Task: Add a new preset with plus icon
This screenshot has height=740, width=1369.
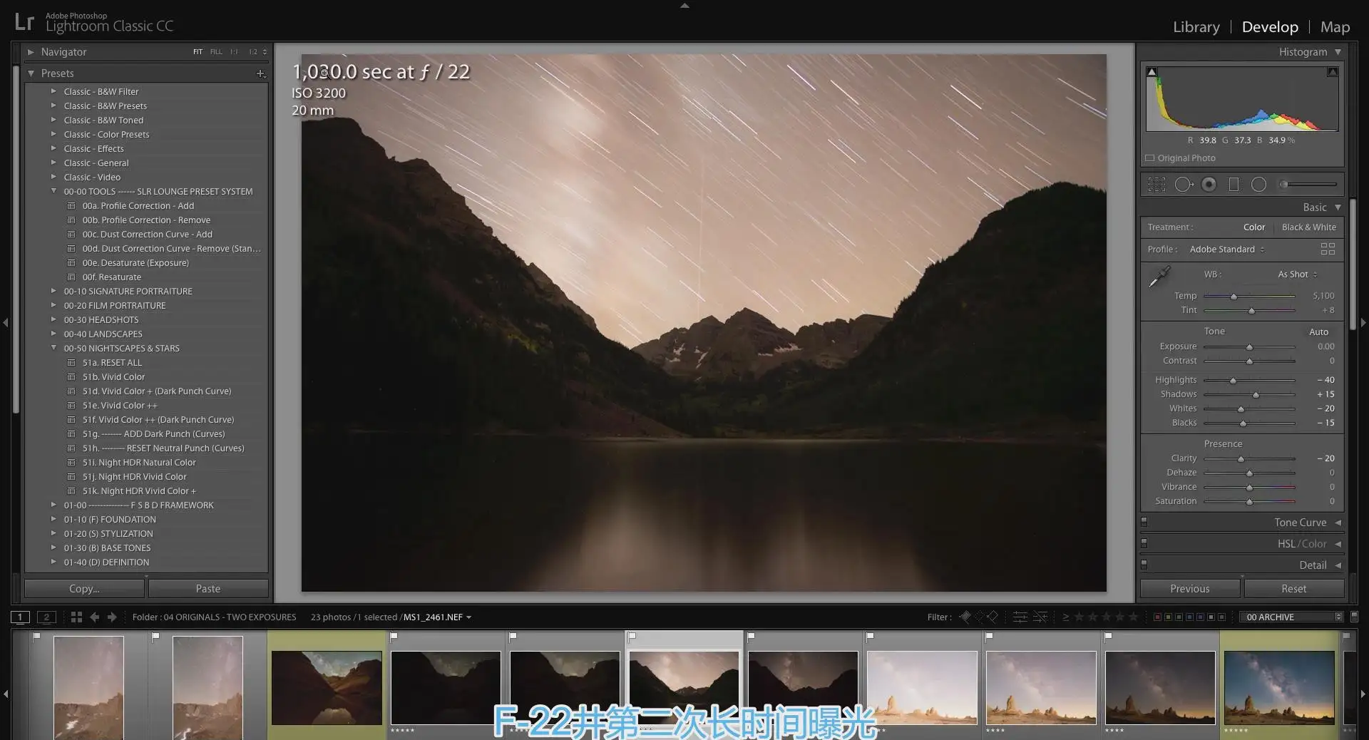Action: [261, 73]
